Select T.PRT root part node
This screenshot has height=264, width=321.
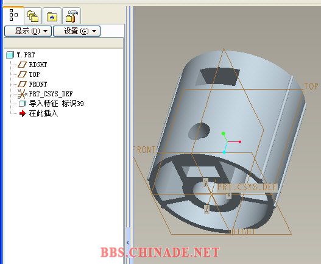click(26, 55)
